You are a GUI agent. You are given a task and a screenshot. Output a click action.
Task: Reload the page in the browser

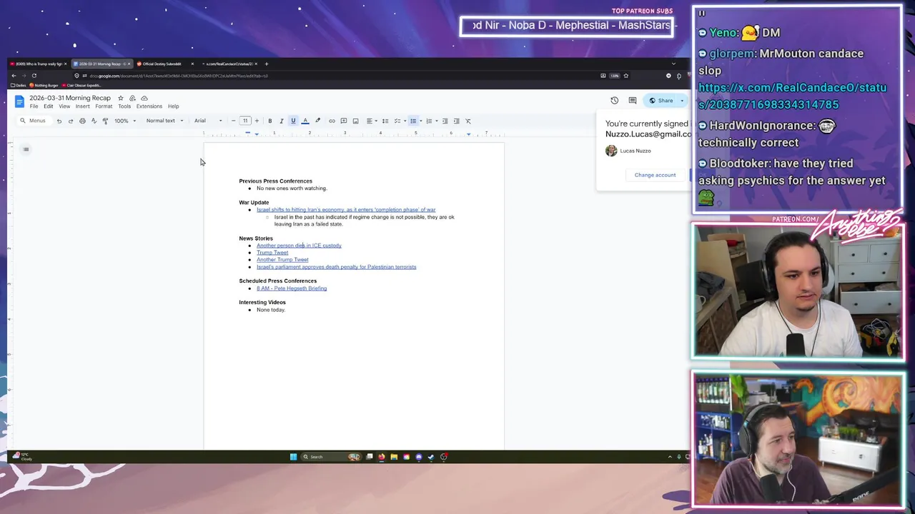click(x=34, y=76)
